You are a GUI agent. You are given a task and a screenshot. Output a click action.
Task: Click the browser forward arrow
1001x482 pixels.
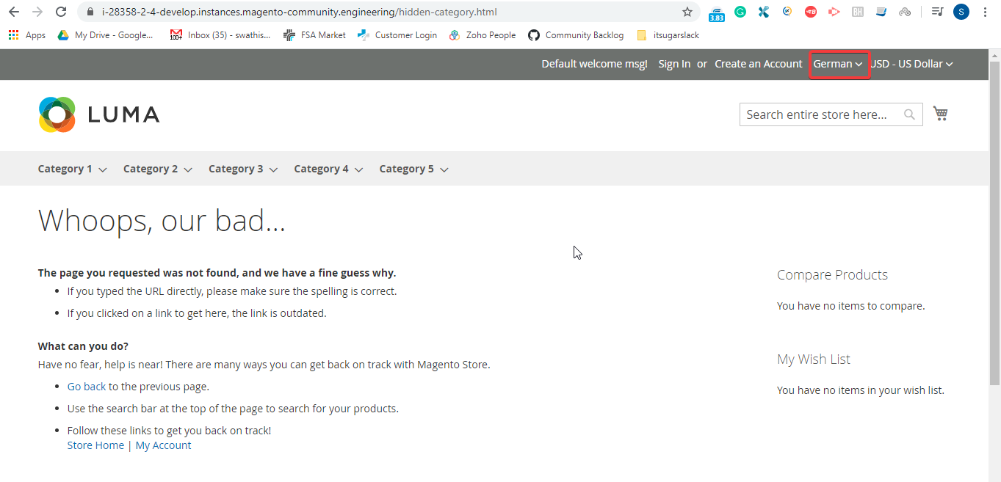[x=37, y=12]
